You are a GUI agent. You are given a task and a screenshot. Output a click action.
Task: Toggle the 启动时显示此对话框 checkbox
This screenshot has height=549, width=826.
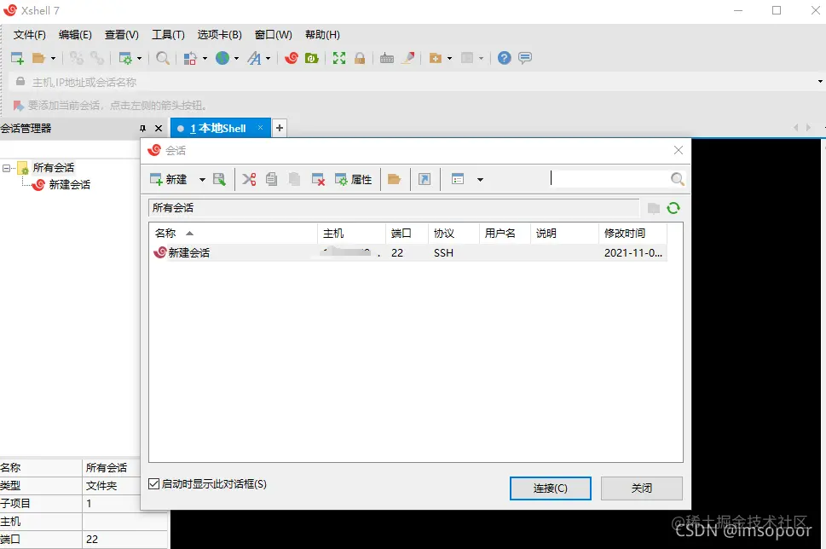click(153, 482)
